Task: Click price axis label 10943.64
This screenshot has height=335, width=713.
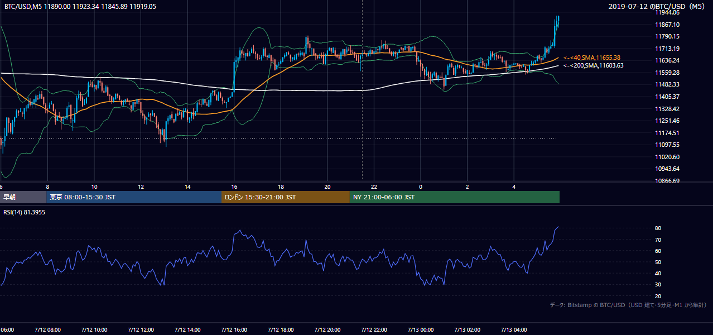Action: 667,169
